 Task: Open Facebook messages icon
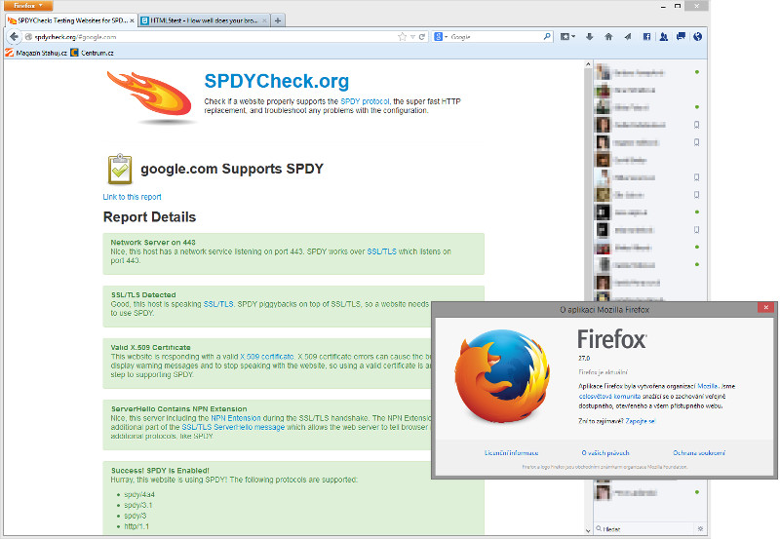coord(681,37)
